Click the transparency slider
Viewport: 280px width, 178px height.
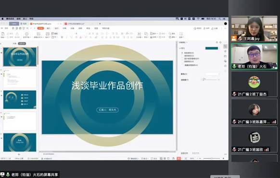tap(211, 80)
